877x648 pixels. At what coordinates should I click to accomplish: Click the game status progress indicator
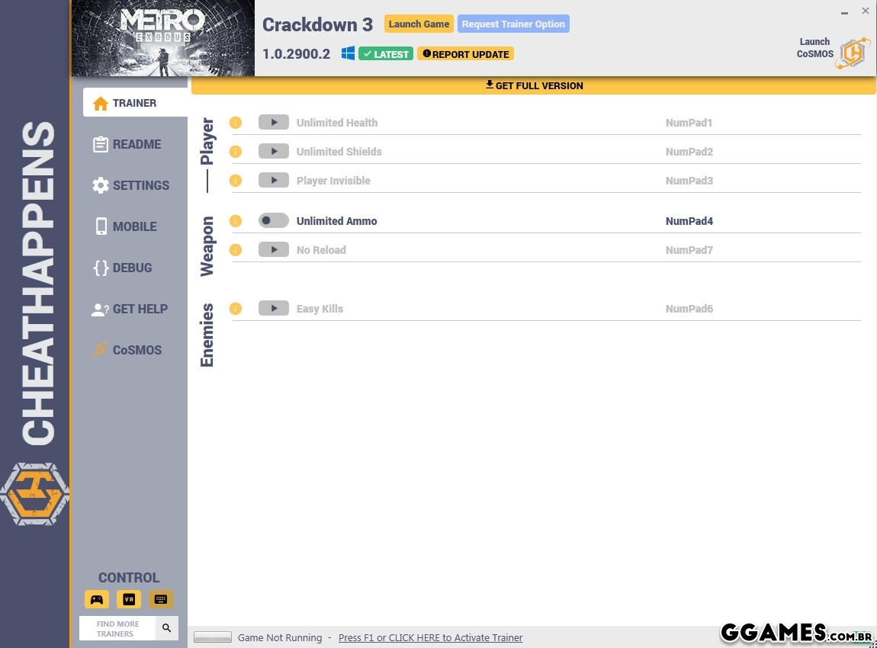tap(213, 637)
